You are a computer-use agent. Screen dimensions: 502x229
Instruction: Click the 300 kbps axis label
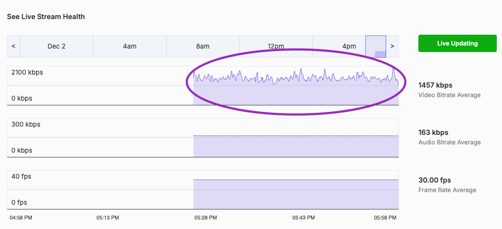[26, 124]
